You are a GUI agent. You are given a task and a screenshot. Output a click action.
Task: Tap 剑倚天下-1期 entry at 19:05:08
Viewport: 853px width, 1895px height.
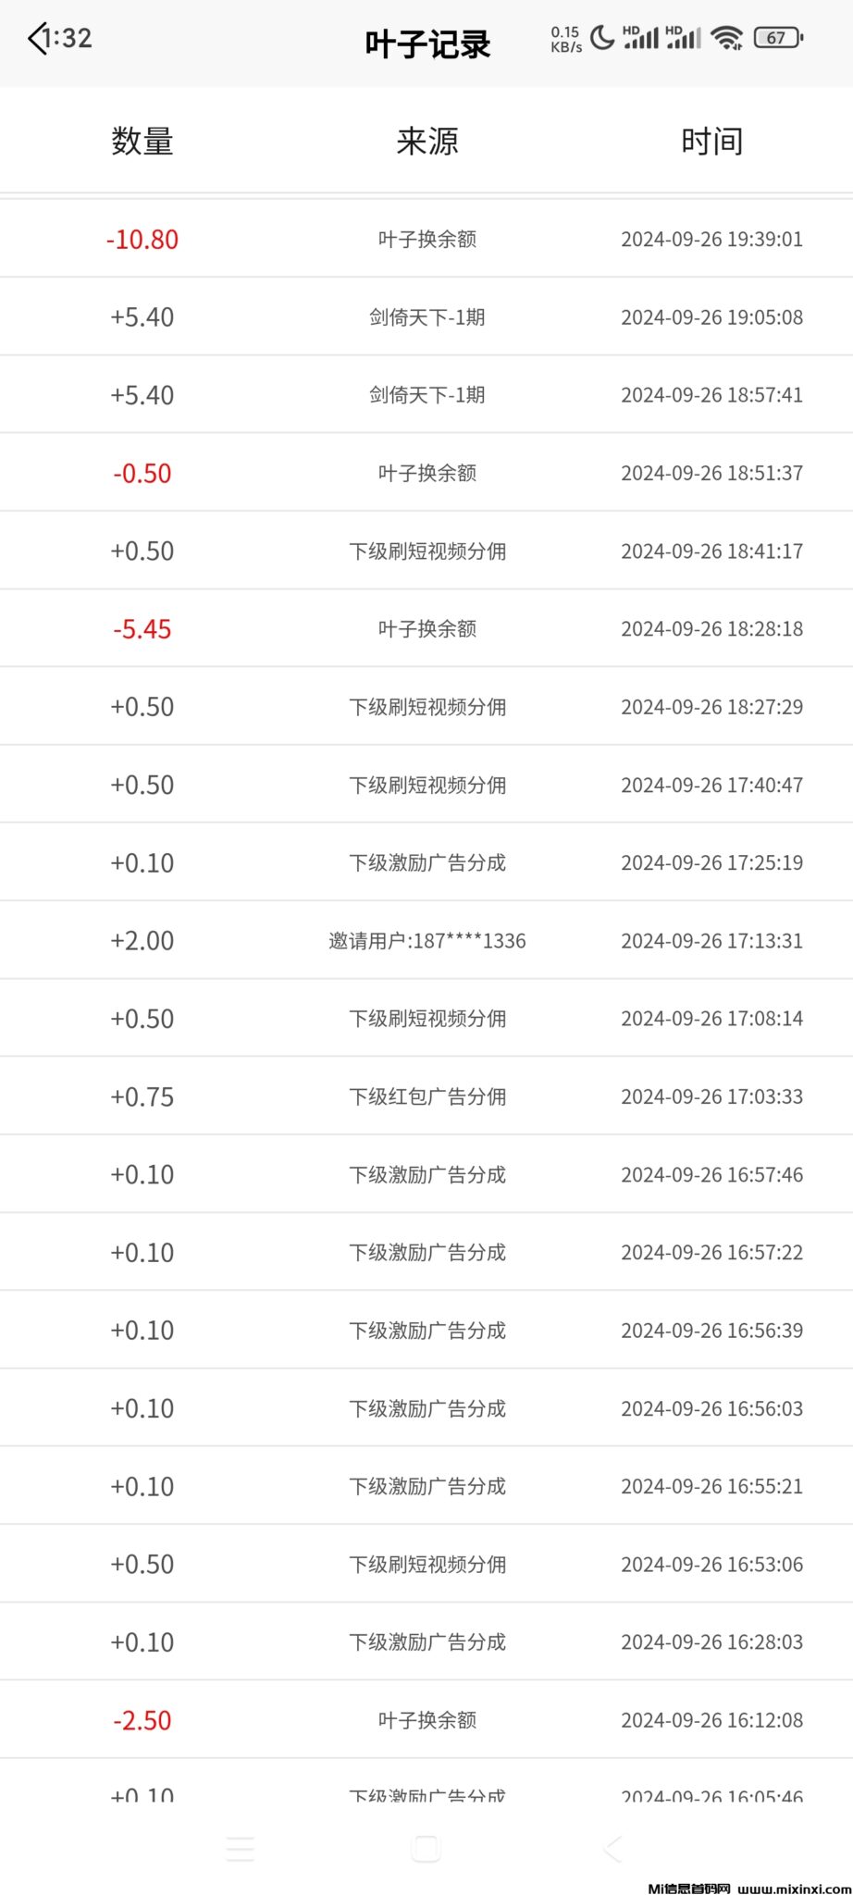coord(426,317)
